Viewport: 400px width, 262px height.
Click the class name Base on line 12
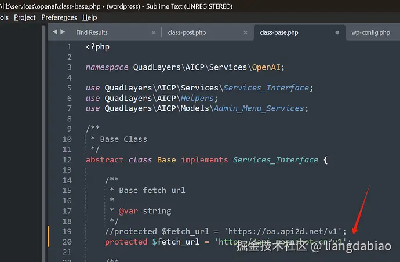(x=166, y=160)
